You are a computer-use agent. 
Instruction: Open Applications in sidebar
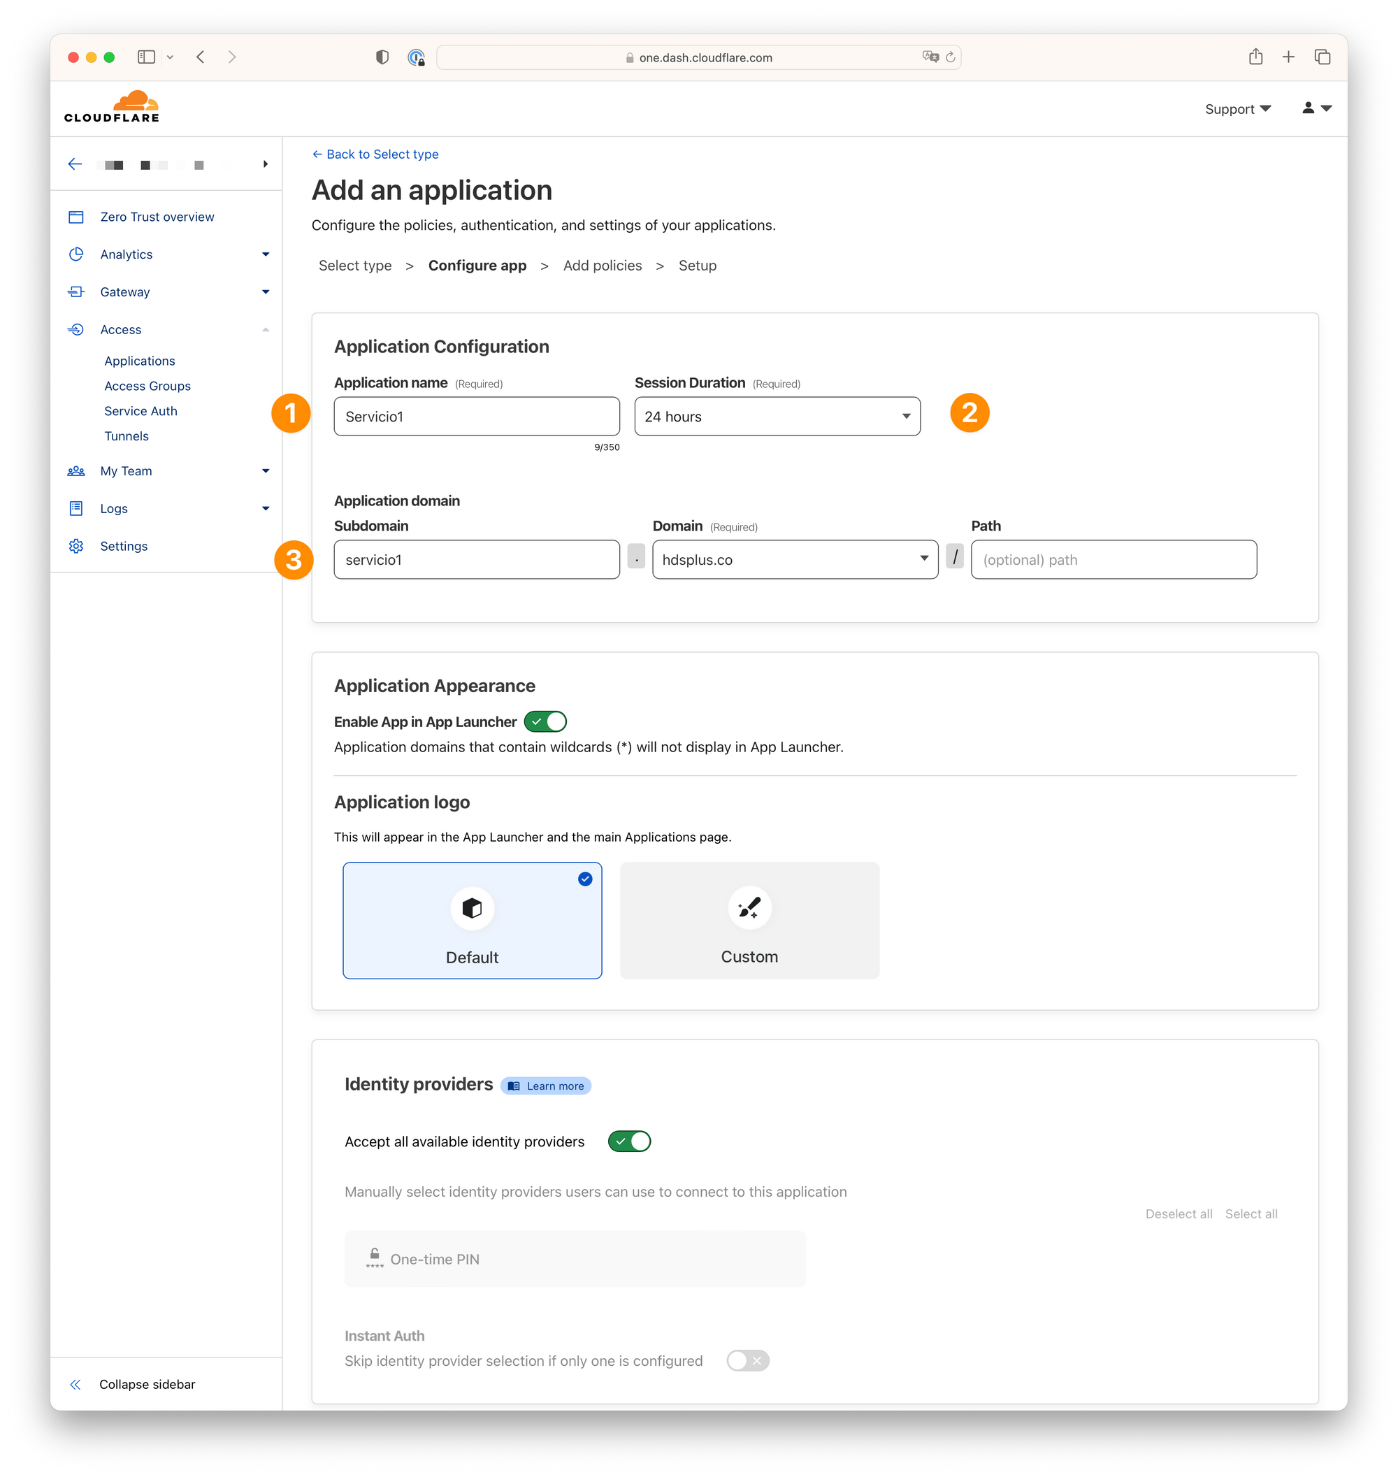coord(140,361)
